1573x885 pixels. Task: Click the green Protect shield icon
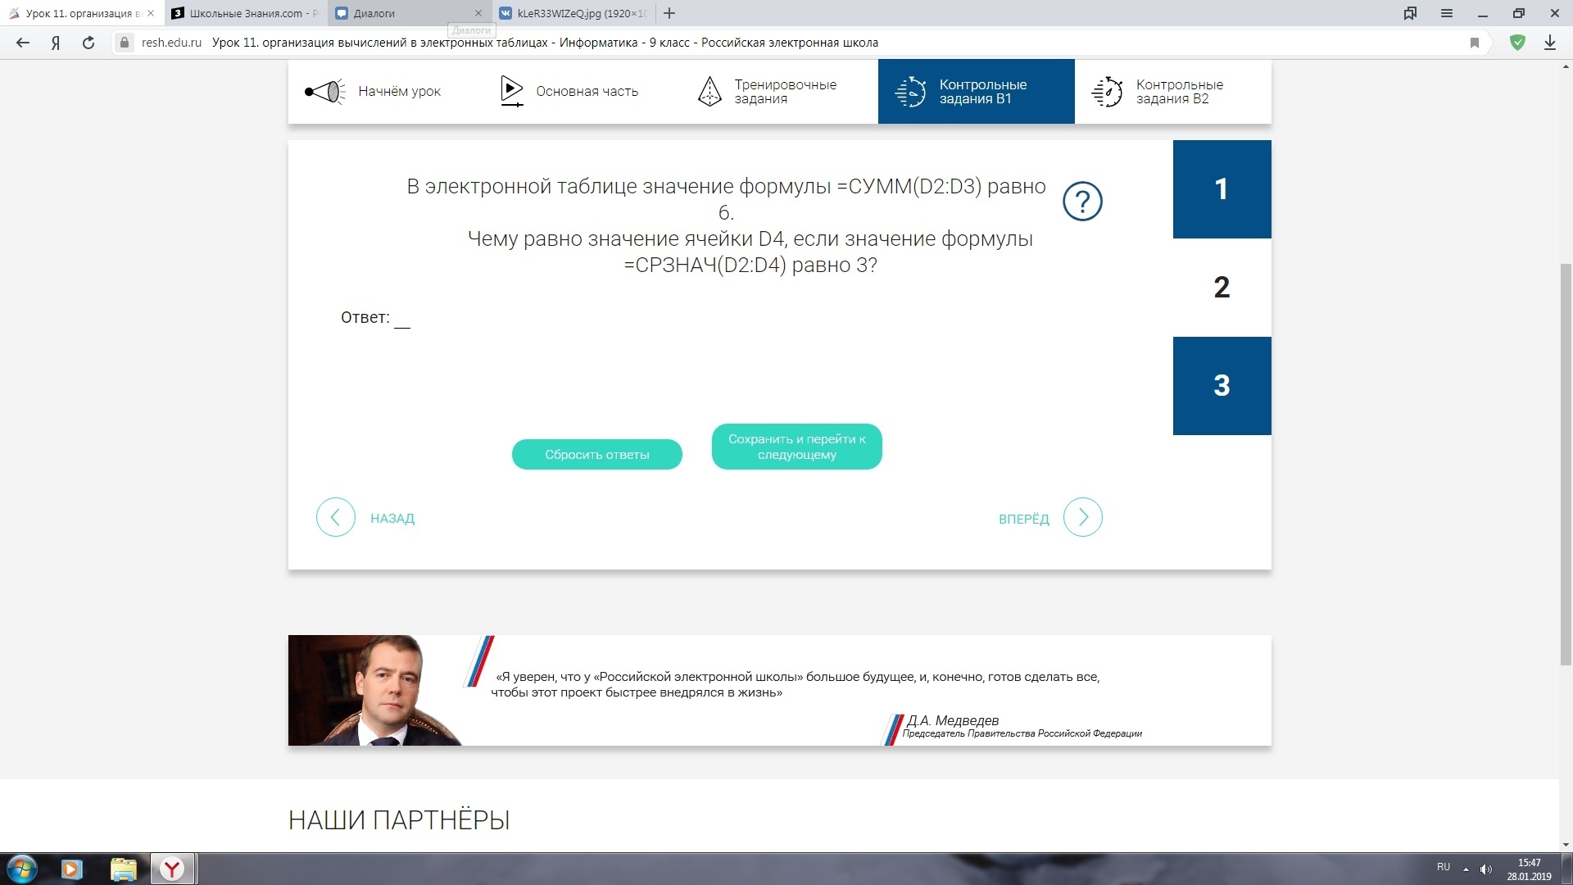coord(1517,43)
